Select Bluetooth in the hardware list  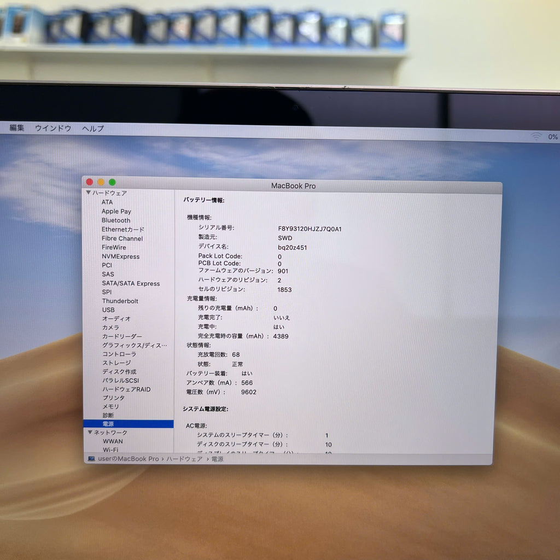pyautogui.click(x=116, y=220)
